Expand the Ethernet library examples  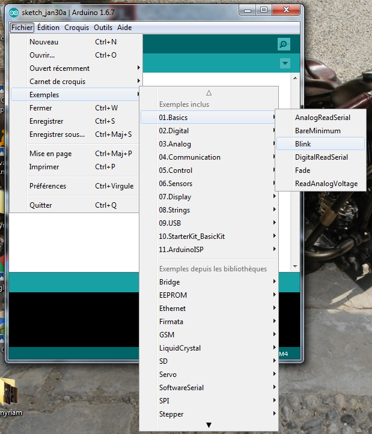[209, 309]
